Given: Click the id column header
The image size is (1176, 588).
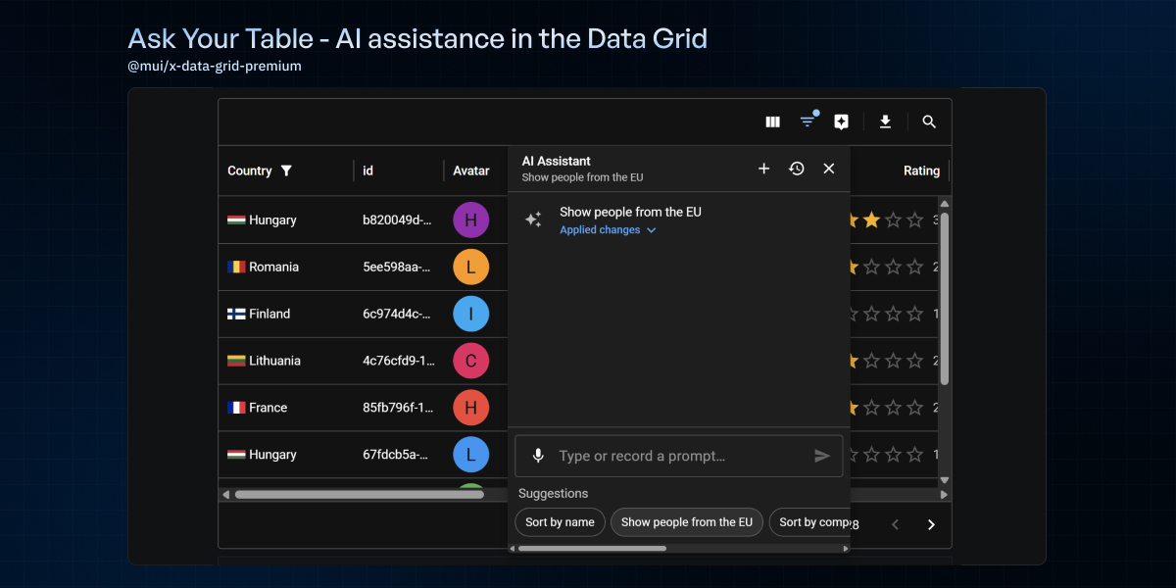Looking at the screenshot, I should (398, 171).
